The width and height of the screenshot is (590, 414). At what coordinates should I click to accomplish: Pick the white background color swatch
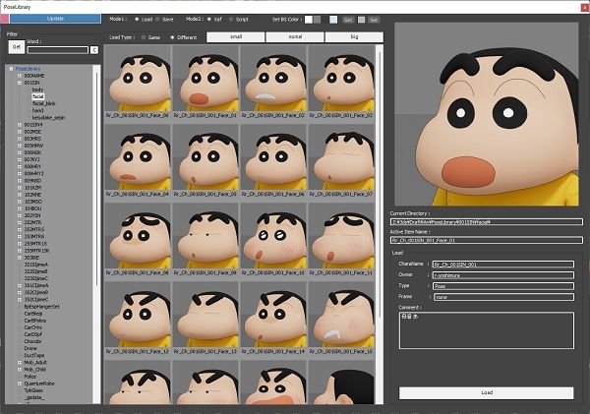pyautogui.click(x=309, y=20)
